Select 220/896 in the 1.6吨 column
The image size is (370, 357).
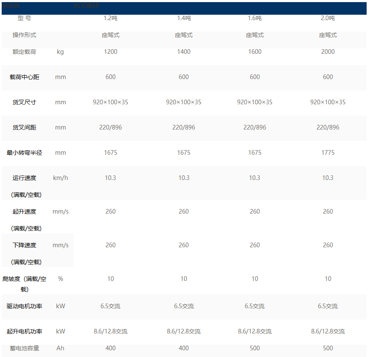click(x=255, y=127)
